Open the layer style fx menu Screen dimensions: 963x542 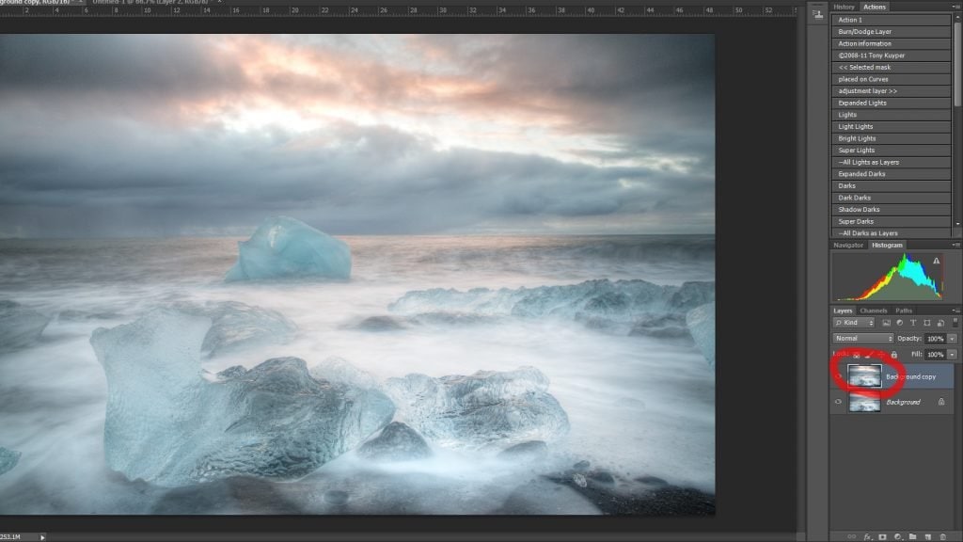868,536
